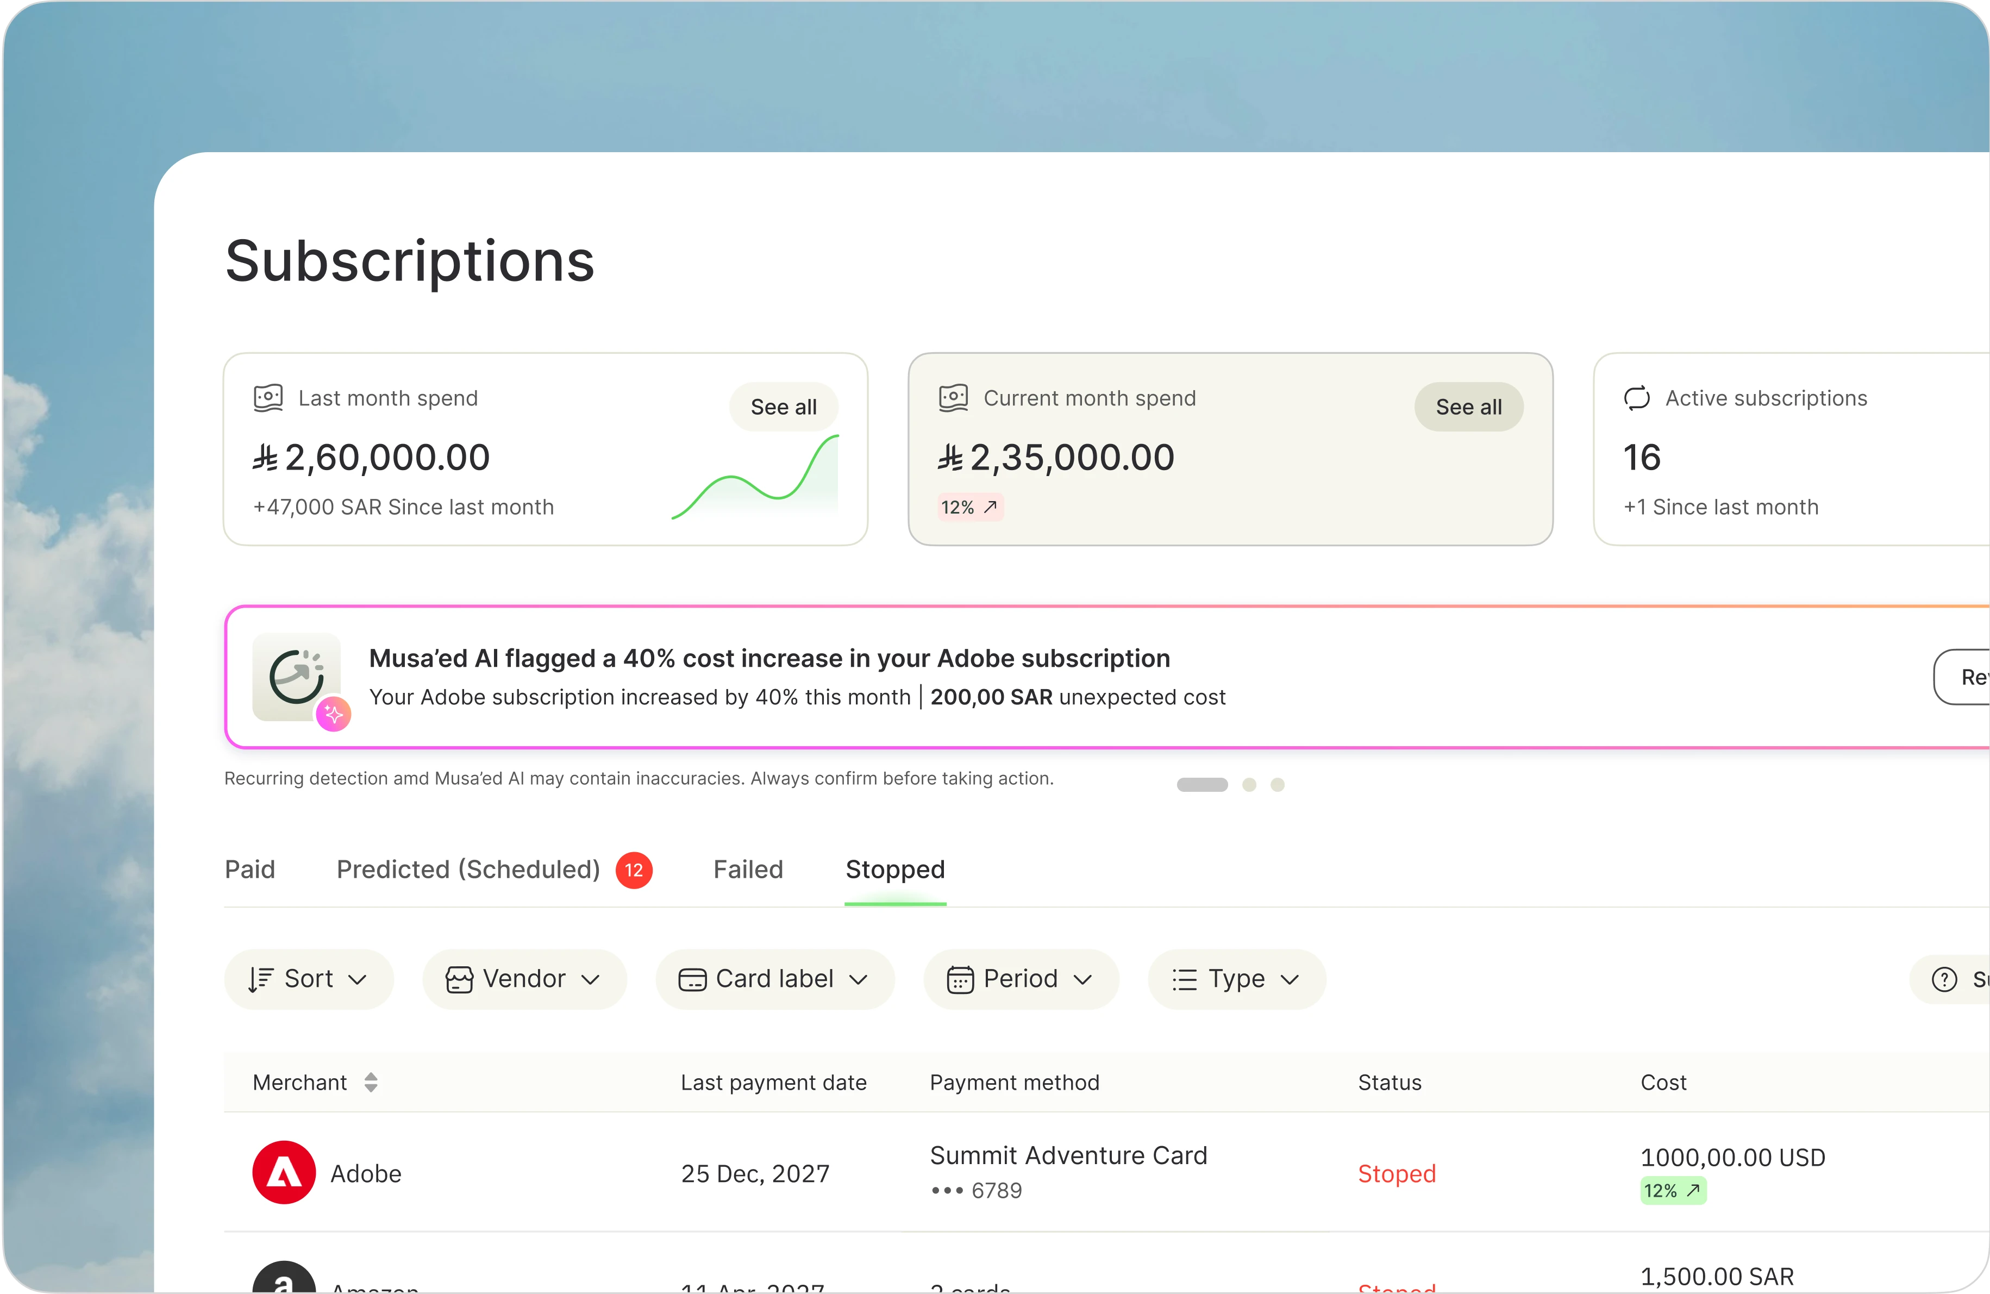Click the Active subscriptions refresh icon

[1636, 398]
